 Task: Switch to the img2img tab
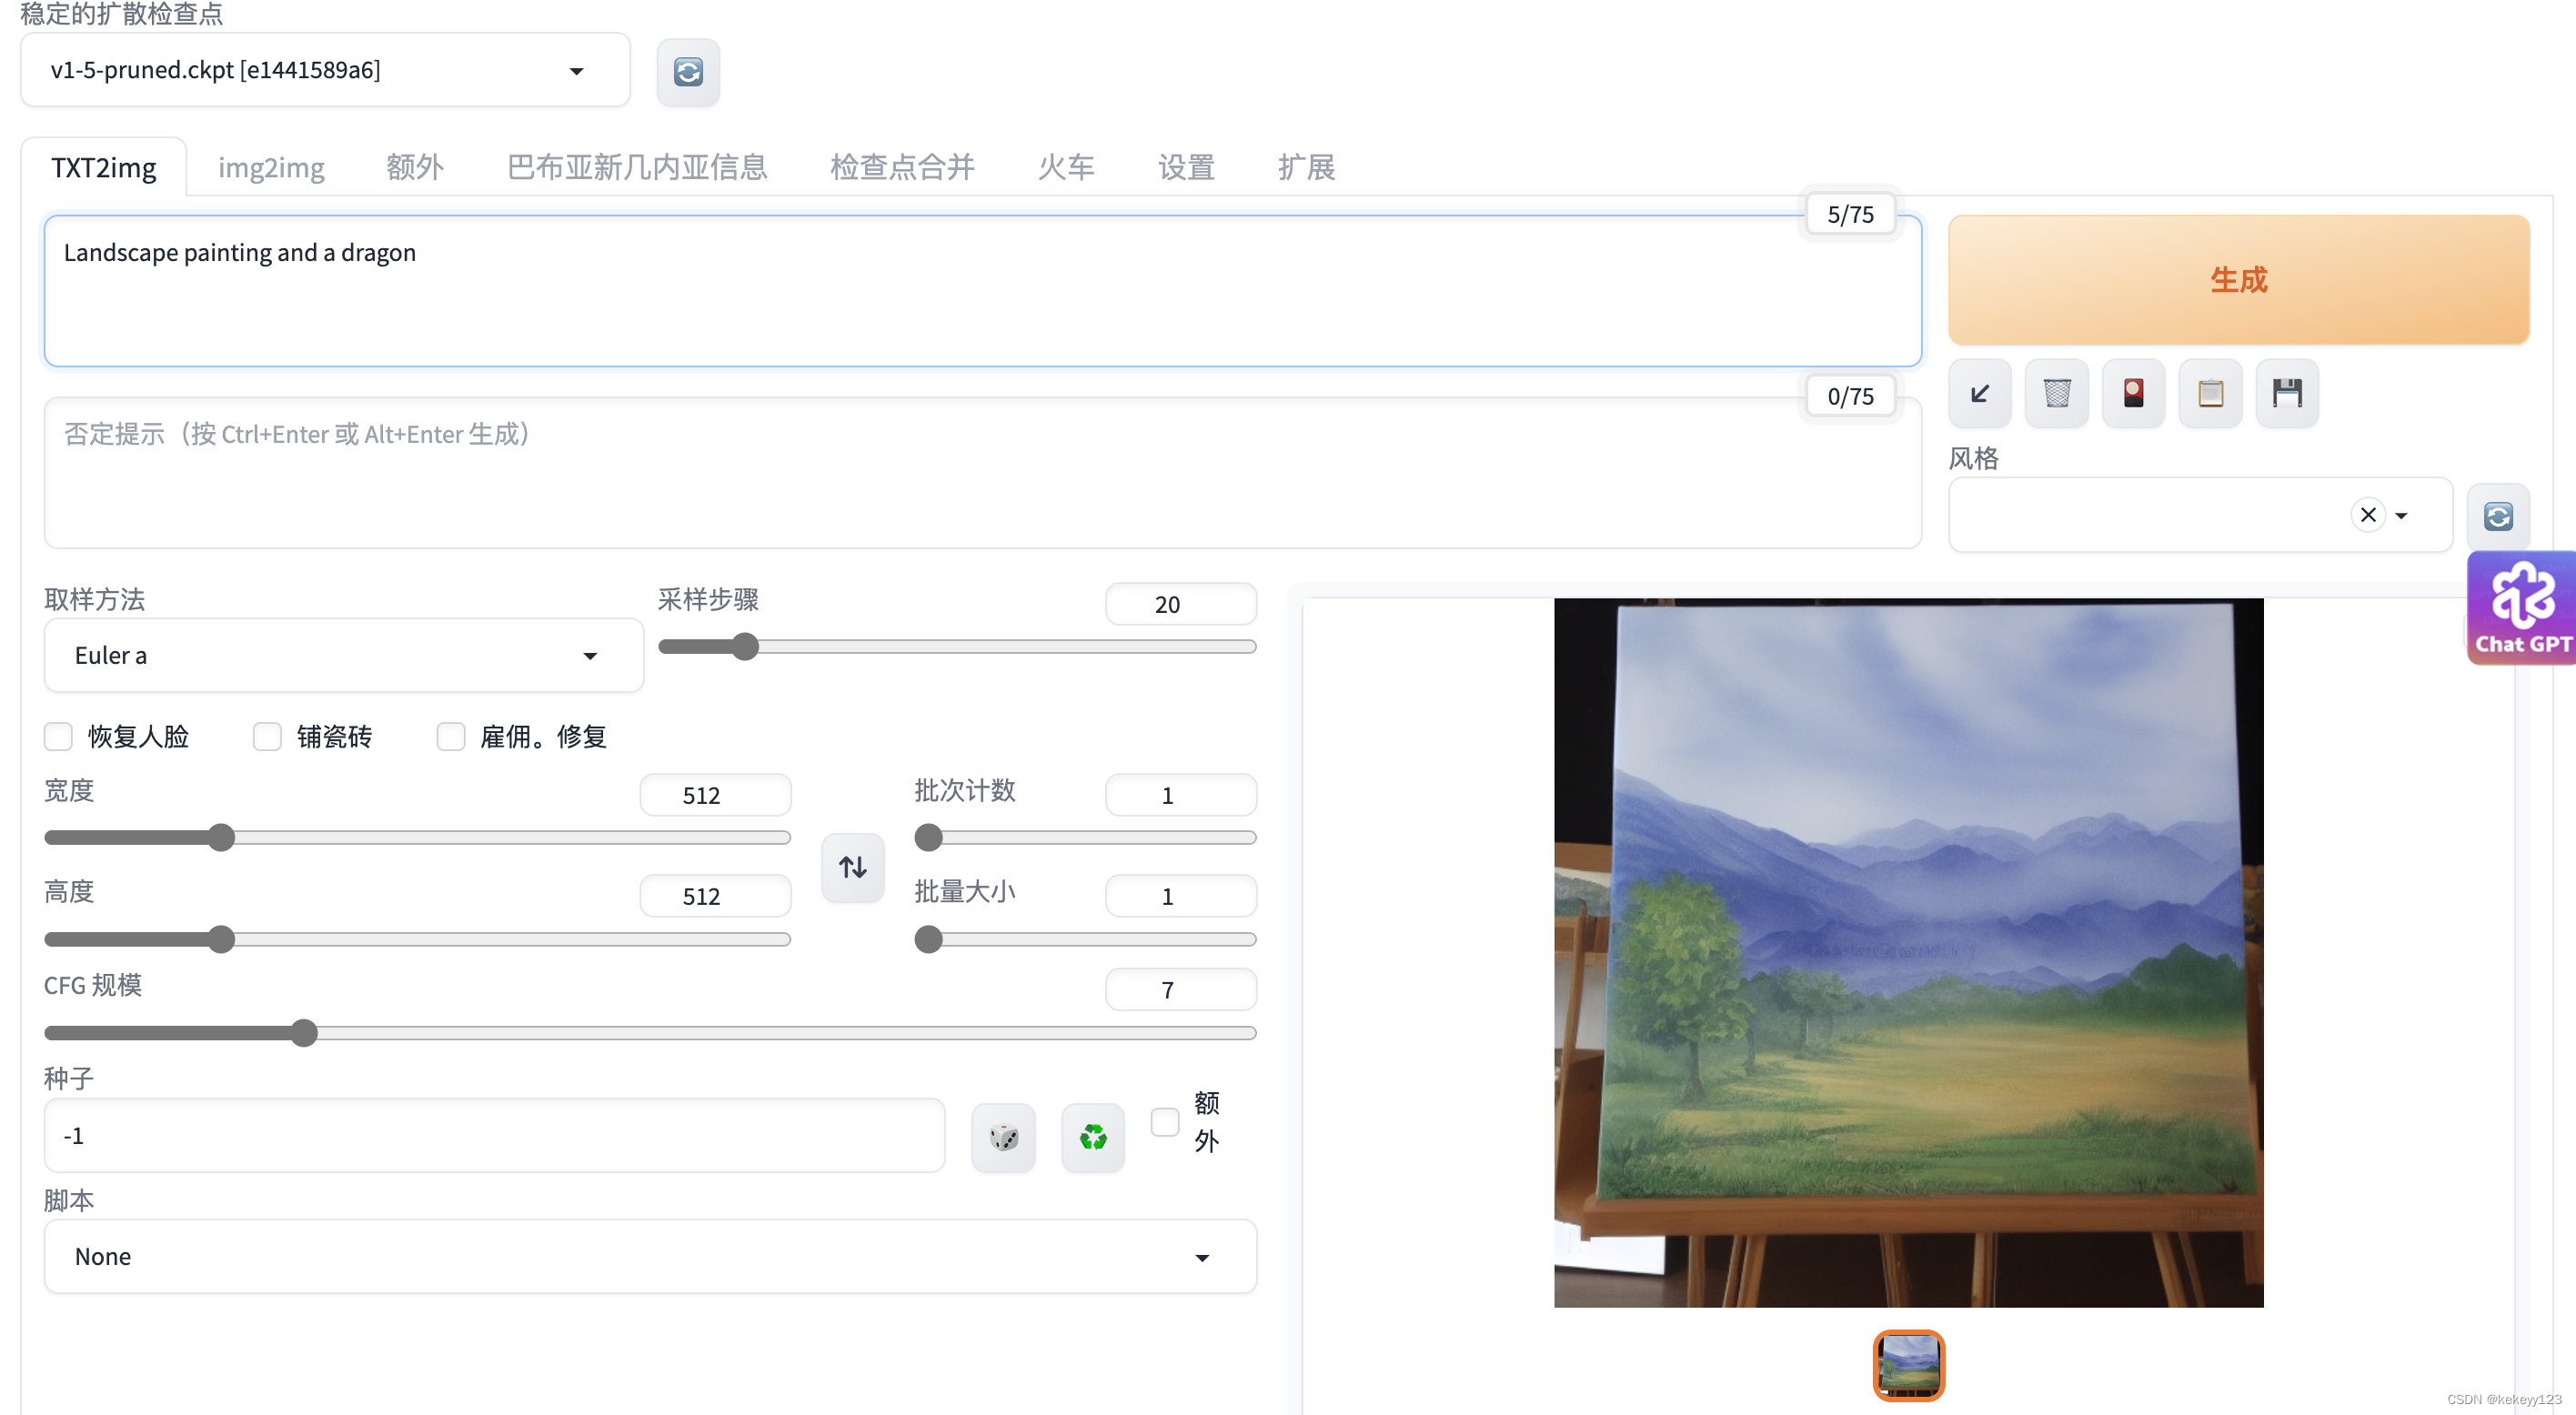click(271, 167)
